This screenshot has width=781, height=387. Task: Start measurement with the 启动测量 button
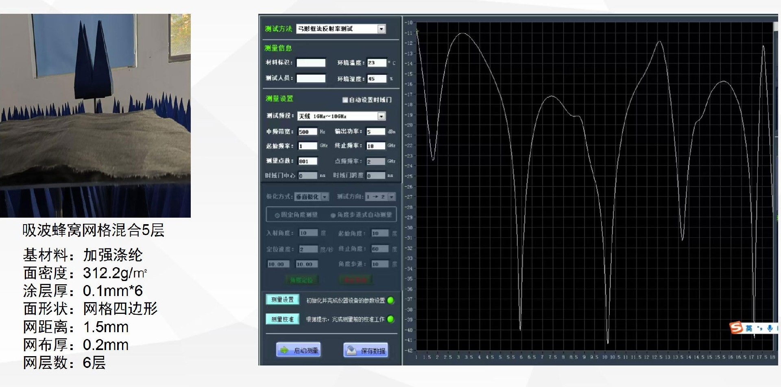click(299, 350)
